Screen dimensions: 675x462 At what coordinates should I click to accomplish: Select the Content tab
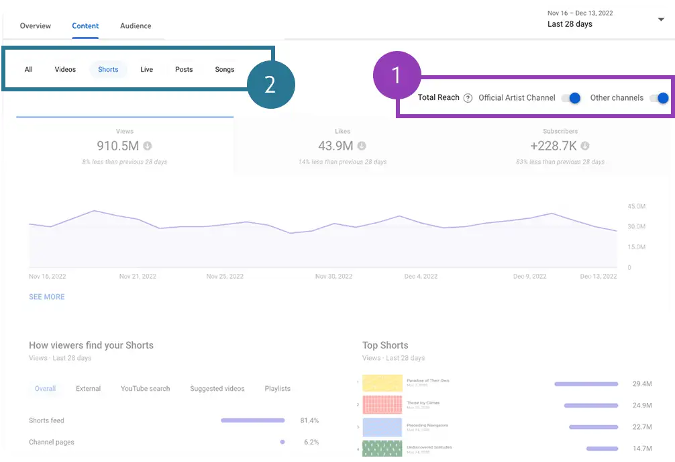point(85,26)
